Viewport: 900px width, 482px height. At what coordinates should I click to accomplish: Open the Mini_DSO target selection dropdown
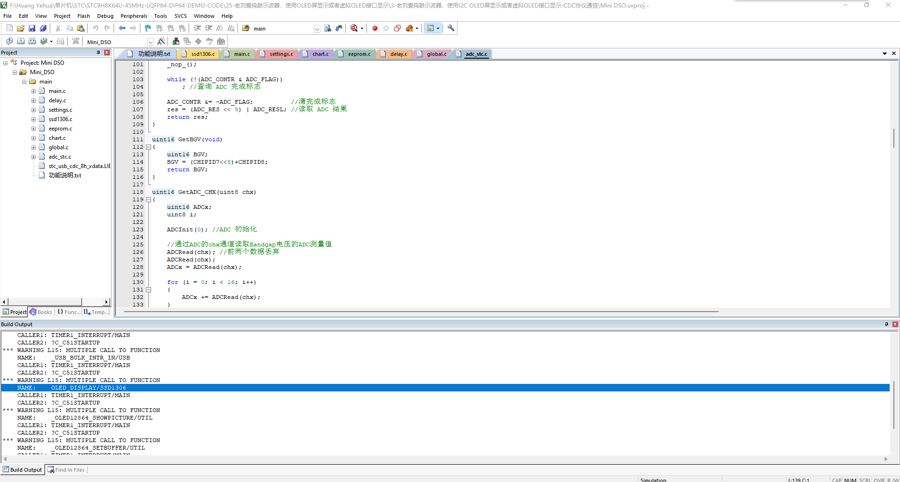(151, 42)
